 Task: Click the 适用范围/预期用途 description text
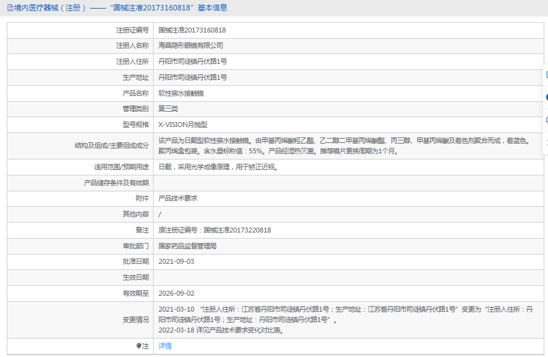click(218, 167)
